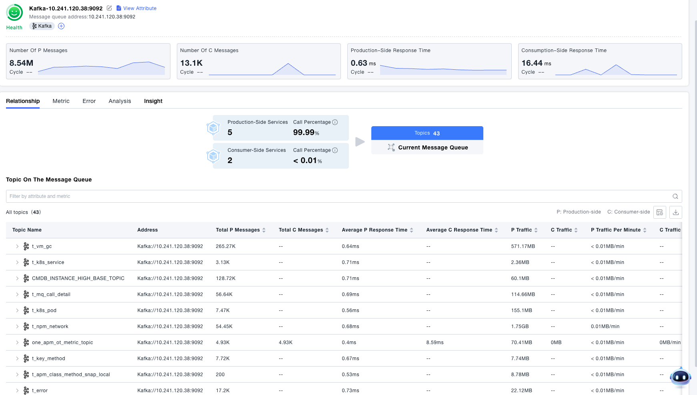Switch to the Metric tab

(x=61, y=101)
